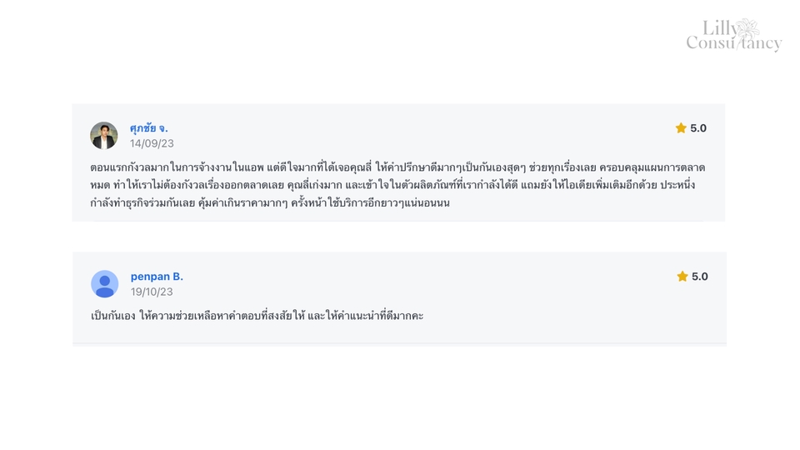Select the 5.0 rating of penpan's review
Image resolution: width=800 pixels, height=450 pixels.
tap(699, 277)
